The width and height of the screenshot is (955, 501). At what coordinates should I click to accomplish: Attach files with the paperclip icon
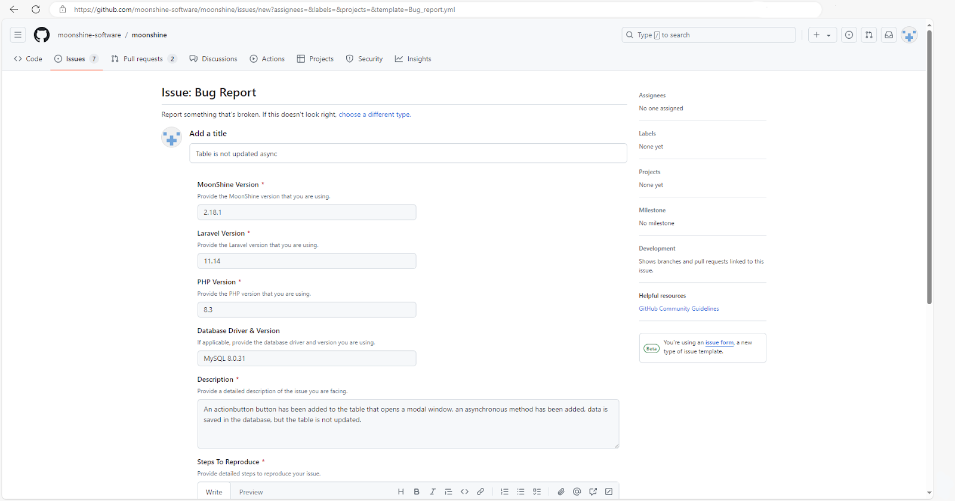coord(561,491)
